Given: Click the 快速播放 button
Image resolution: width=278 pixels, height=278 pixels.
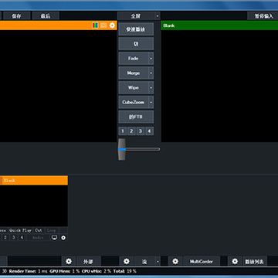Looking at the screenshot, I should [136, 29].
